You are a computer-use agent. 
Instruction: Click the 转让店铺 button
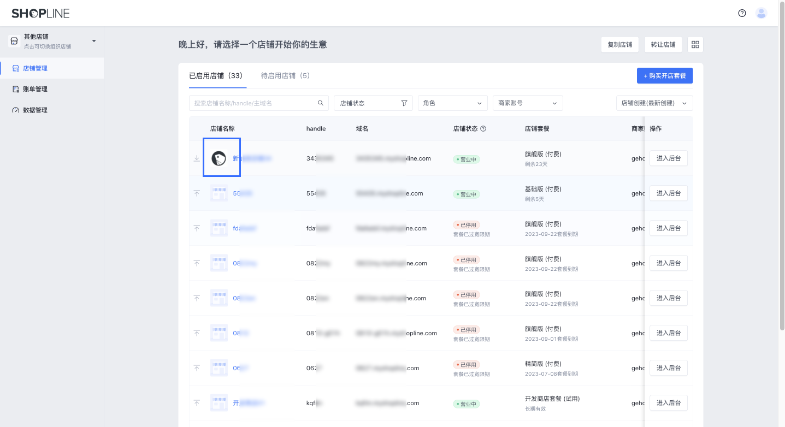click(663, 45)
